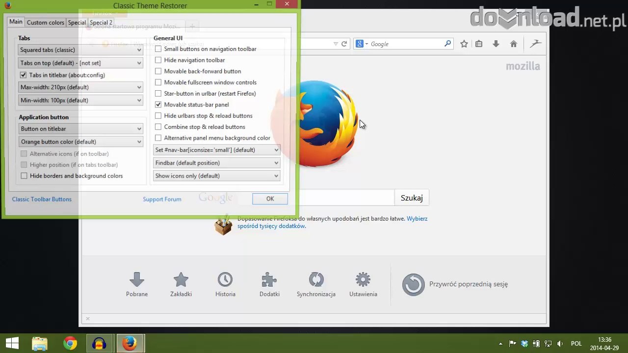
Task: Check Hide borders and background colors
Action: pos(24,176)
